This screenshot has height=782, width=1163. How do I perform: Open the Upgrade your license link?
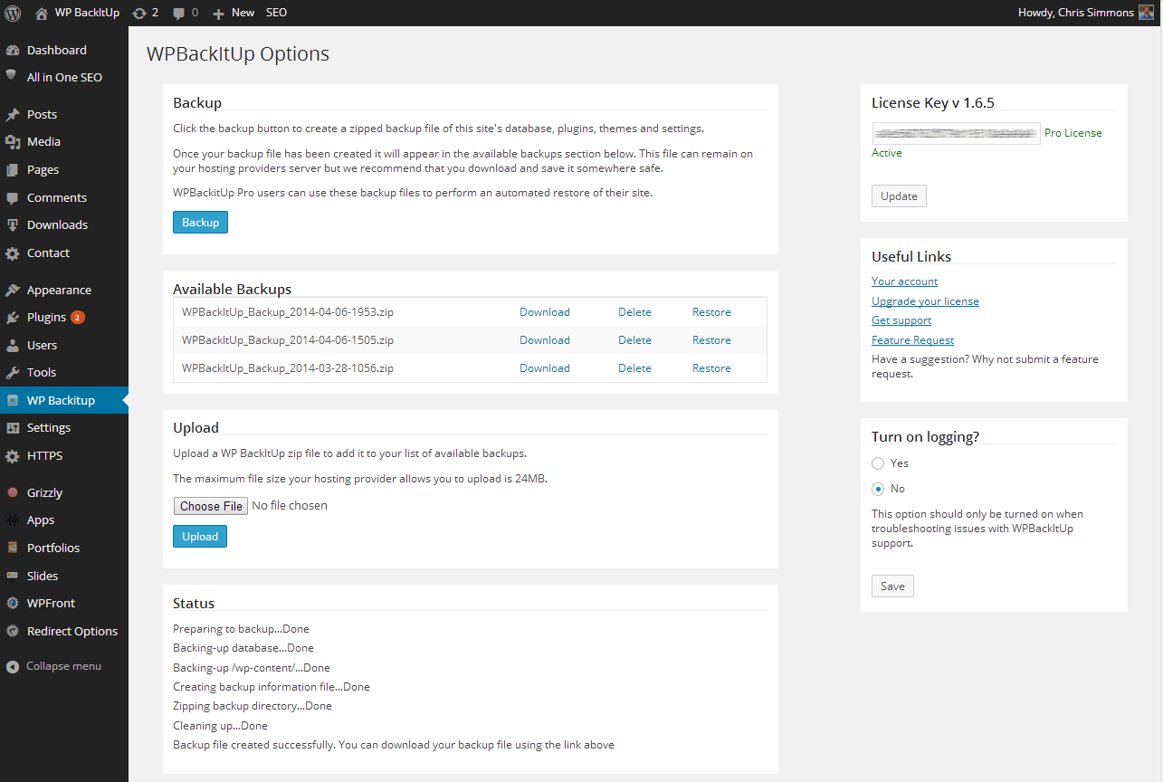tap(925, 301)
